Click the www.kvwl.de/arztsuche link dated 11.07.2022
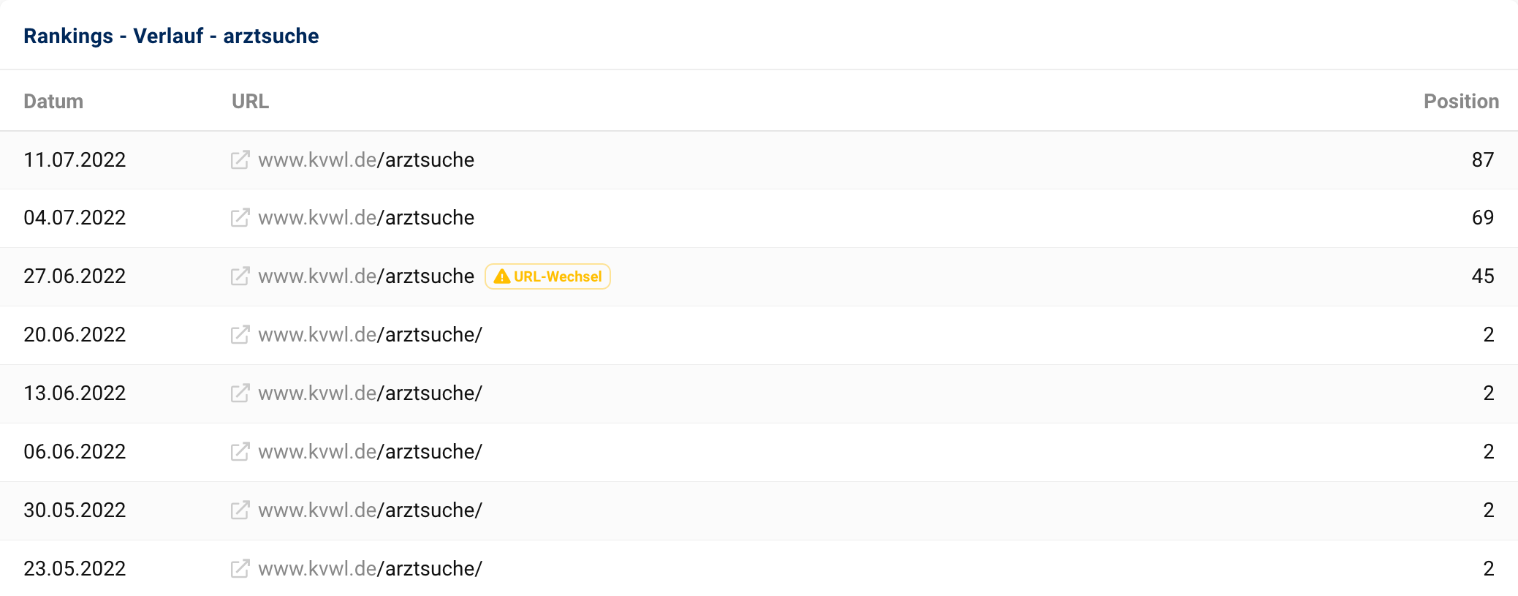This screenshot has height=596, width=1518. pyautogui.click(x=366, y=160)
